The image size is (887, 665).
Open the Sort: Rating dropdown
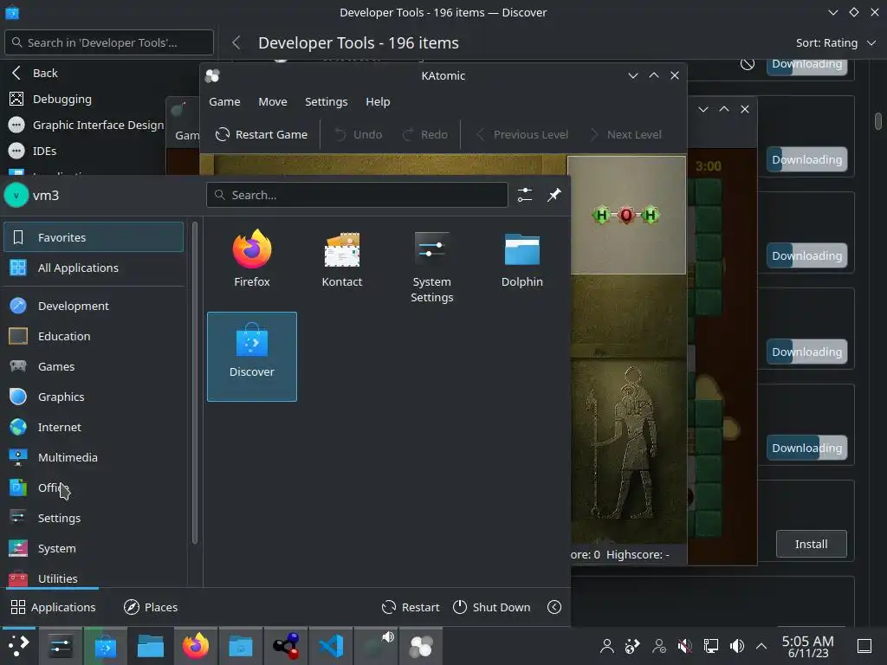pos(836,43)
